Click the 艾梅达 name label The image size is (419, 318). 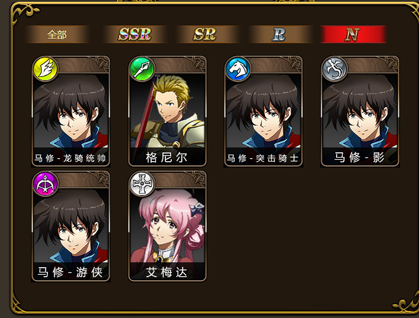coord(167,272)
